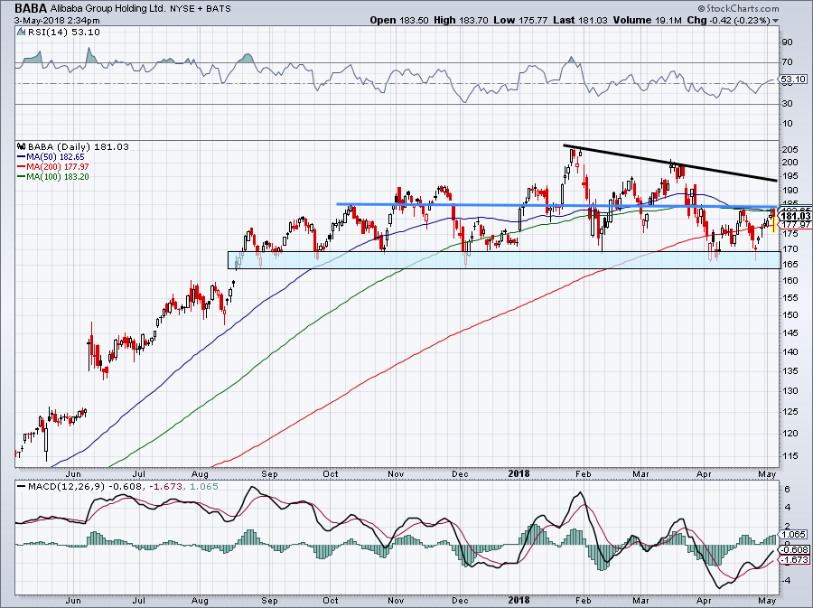Click the 6 level on MACD axis
Viewport: 813px width, 608px height.
(787, 490)
